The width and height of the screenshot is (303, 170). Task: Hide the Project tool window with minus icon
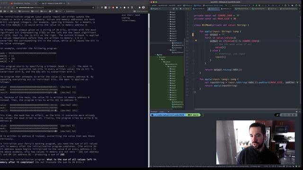click(184, 8)
